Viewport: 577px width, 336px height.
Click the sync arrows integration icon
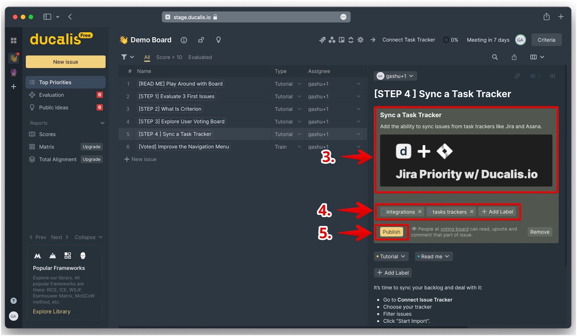tap(351, 40)
